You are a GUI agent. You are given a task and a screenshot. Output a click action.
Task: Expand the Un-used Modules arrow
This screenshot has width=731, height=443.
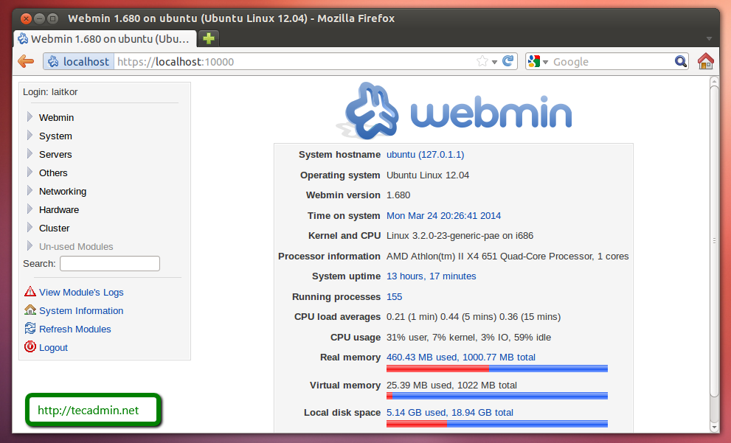pyautogui.click(x=30, y=245)
